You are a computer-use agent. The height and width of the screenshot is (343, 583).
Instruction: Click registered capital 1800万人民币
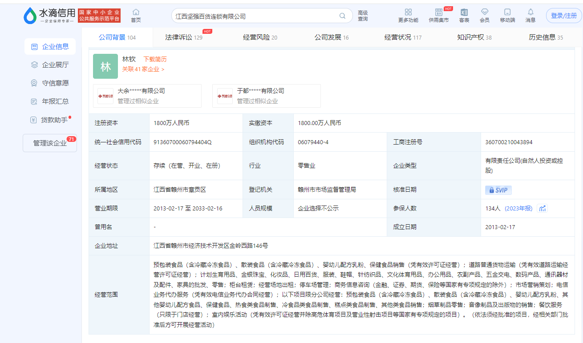click(x=171, y=123)
